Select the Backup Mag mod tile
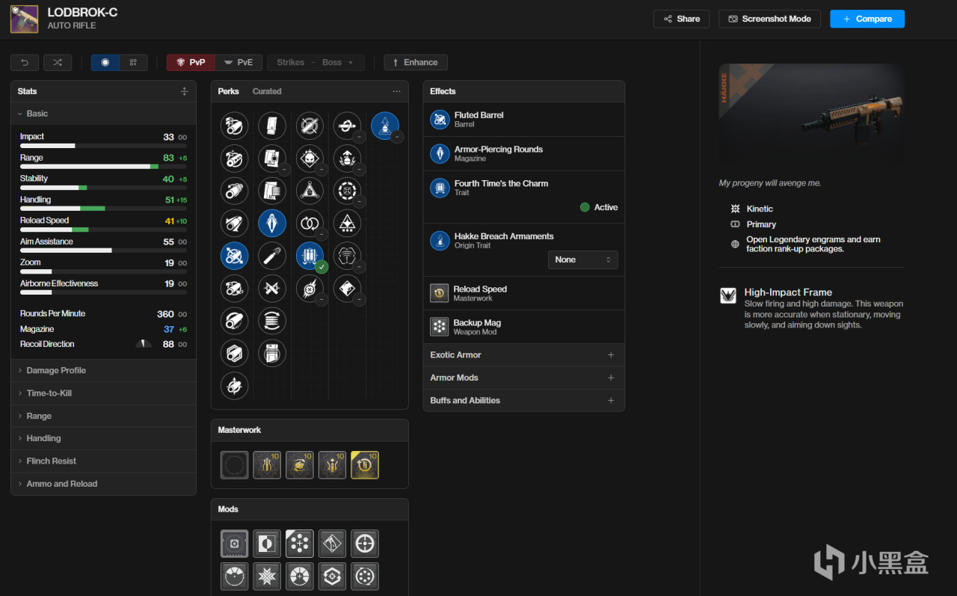This screenshot has height=596, width=957. [x=300, y=544]
